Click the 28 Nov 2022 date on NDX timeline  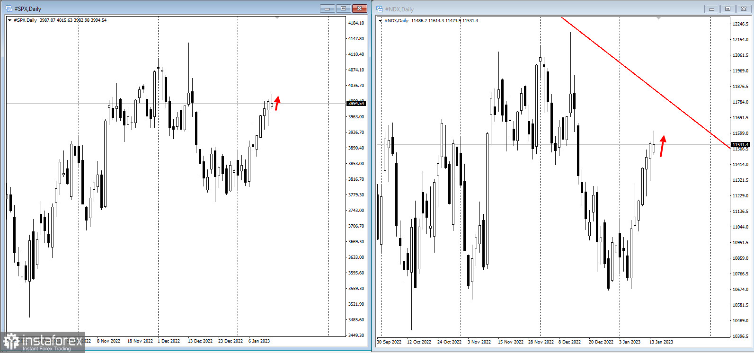pos(541,342)
